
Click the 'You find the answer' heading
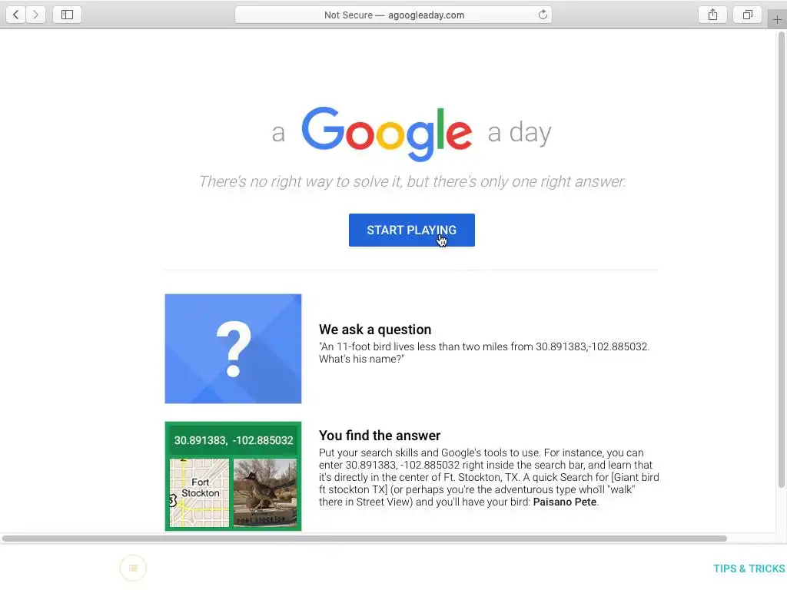380,436
